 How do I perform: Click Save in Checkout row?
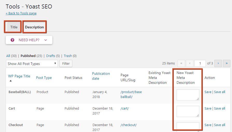(208, 125)
